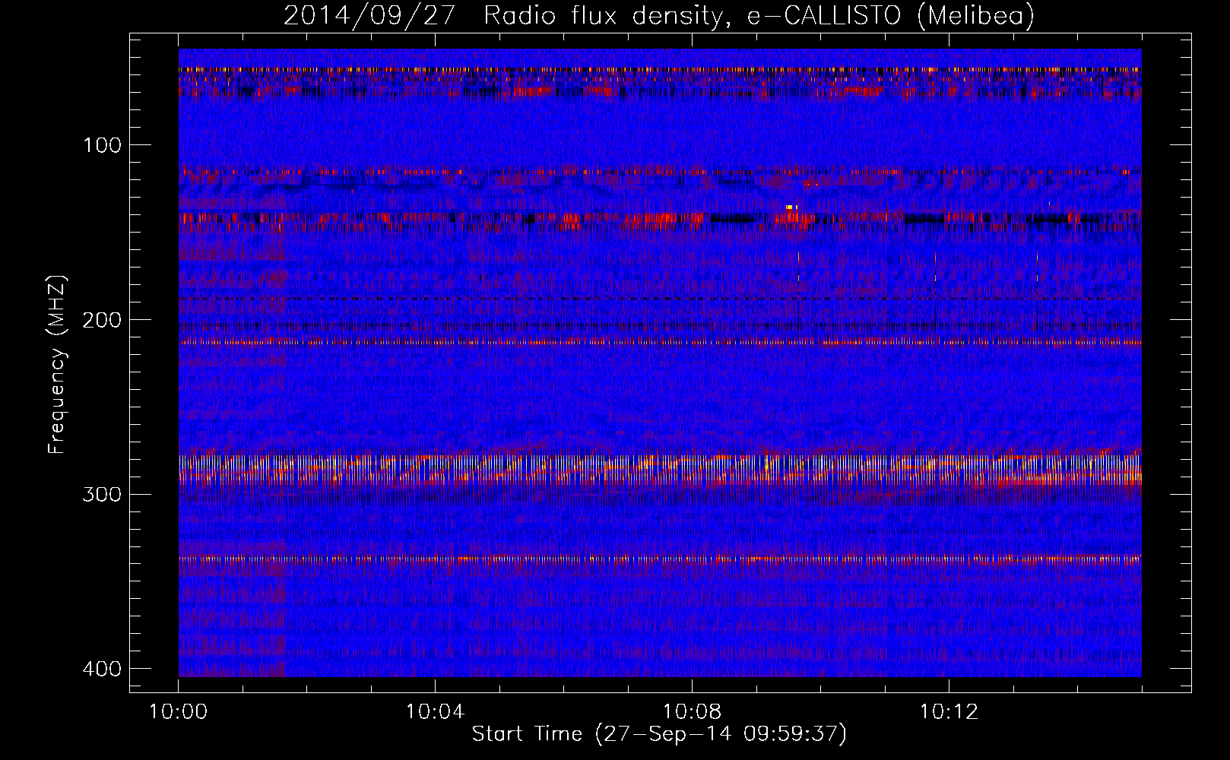
Task: Click the 10:00 time axis label
Action: 179,712
